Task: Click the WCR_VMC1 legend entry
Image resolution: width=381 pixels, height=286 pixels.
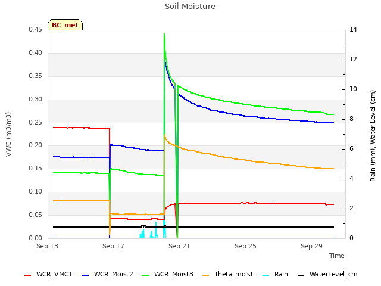Action: click(48, 275)
